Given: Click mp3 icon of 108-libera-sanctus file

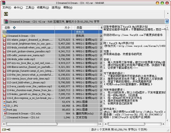Looking at the screenshot, I should click(x=5, y=67).
